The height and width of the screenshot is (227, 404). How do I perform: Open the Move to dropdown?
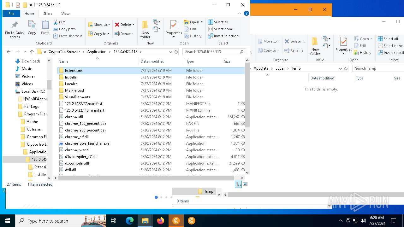coord(99,25)
